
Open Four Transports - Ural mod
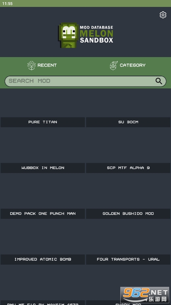coord(128,259)
